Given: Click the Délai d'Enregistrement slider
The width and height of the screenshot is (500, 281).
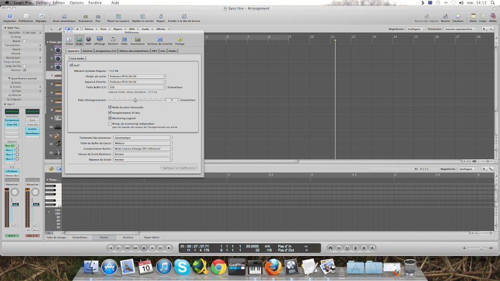Looking at the screenshot, I should point(136,99).
